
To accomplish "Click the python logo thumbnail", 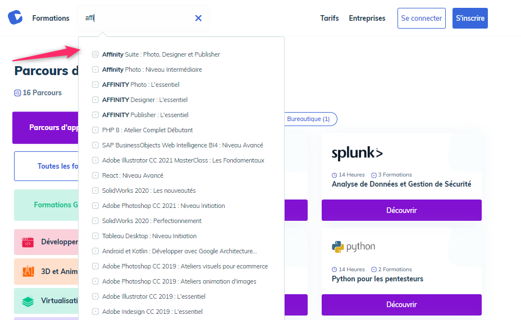I will 354,247.
